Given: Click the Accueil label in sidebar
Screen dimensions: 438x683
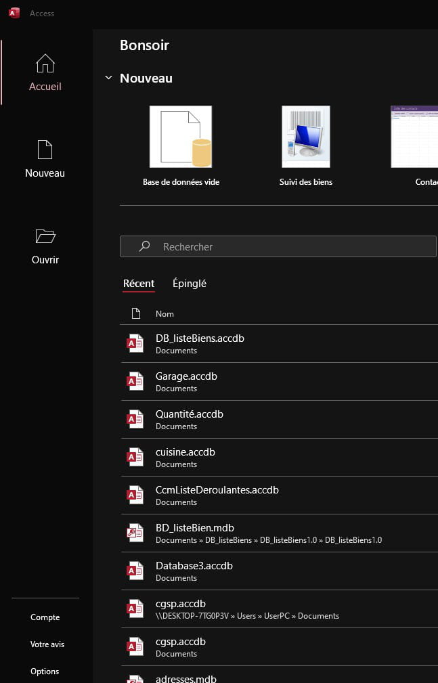Looking at the screenshot, I should pos(45,86).
